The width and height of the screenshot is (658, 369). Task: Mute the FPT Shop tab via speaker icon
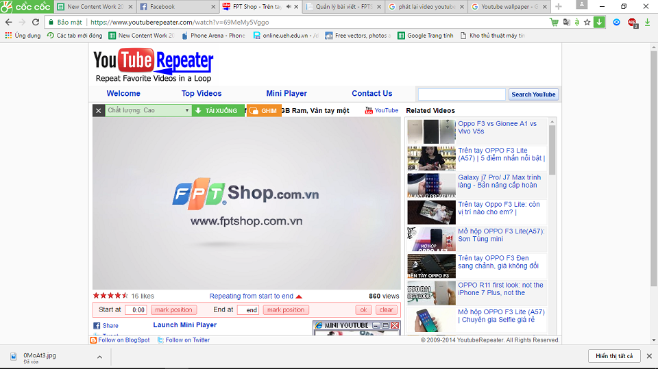(289, 7)
